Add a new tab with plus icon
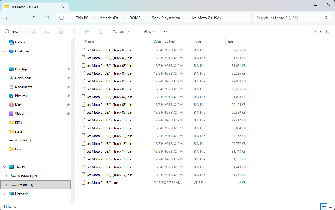The image size is (335, 210). click(75, 7)
